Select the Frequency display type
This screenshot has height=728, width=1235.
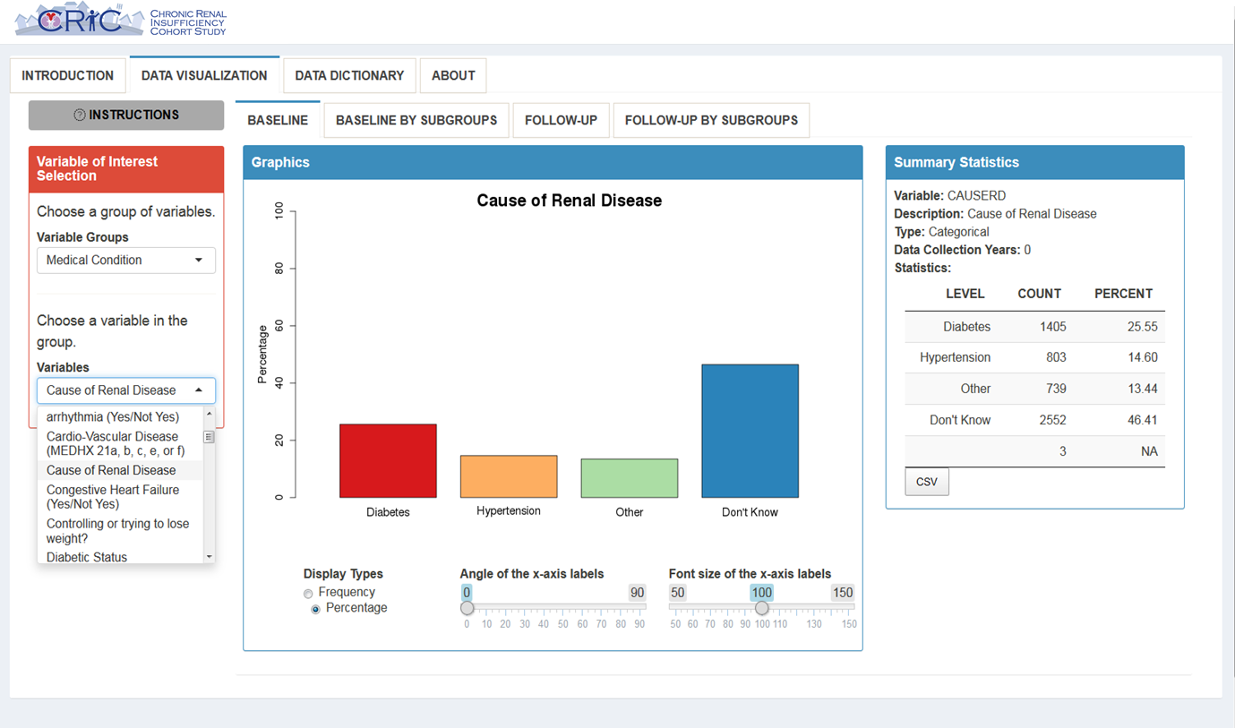(308, 593)
